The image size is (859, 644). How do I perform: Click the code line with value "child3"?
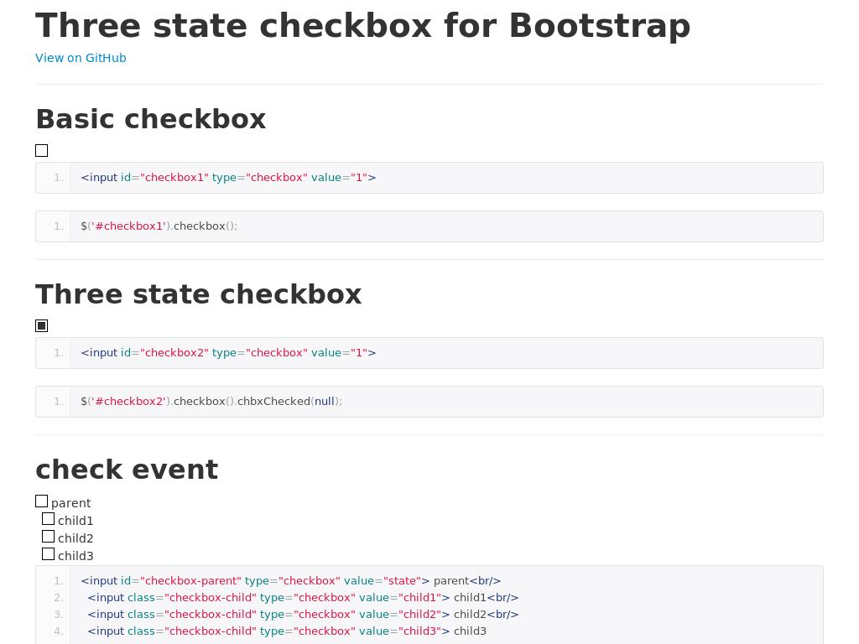click(287, 631)
